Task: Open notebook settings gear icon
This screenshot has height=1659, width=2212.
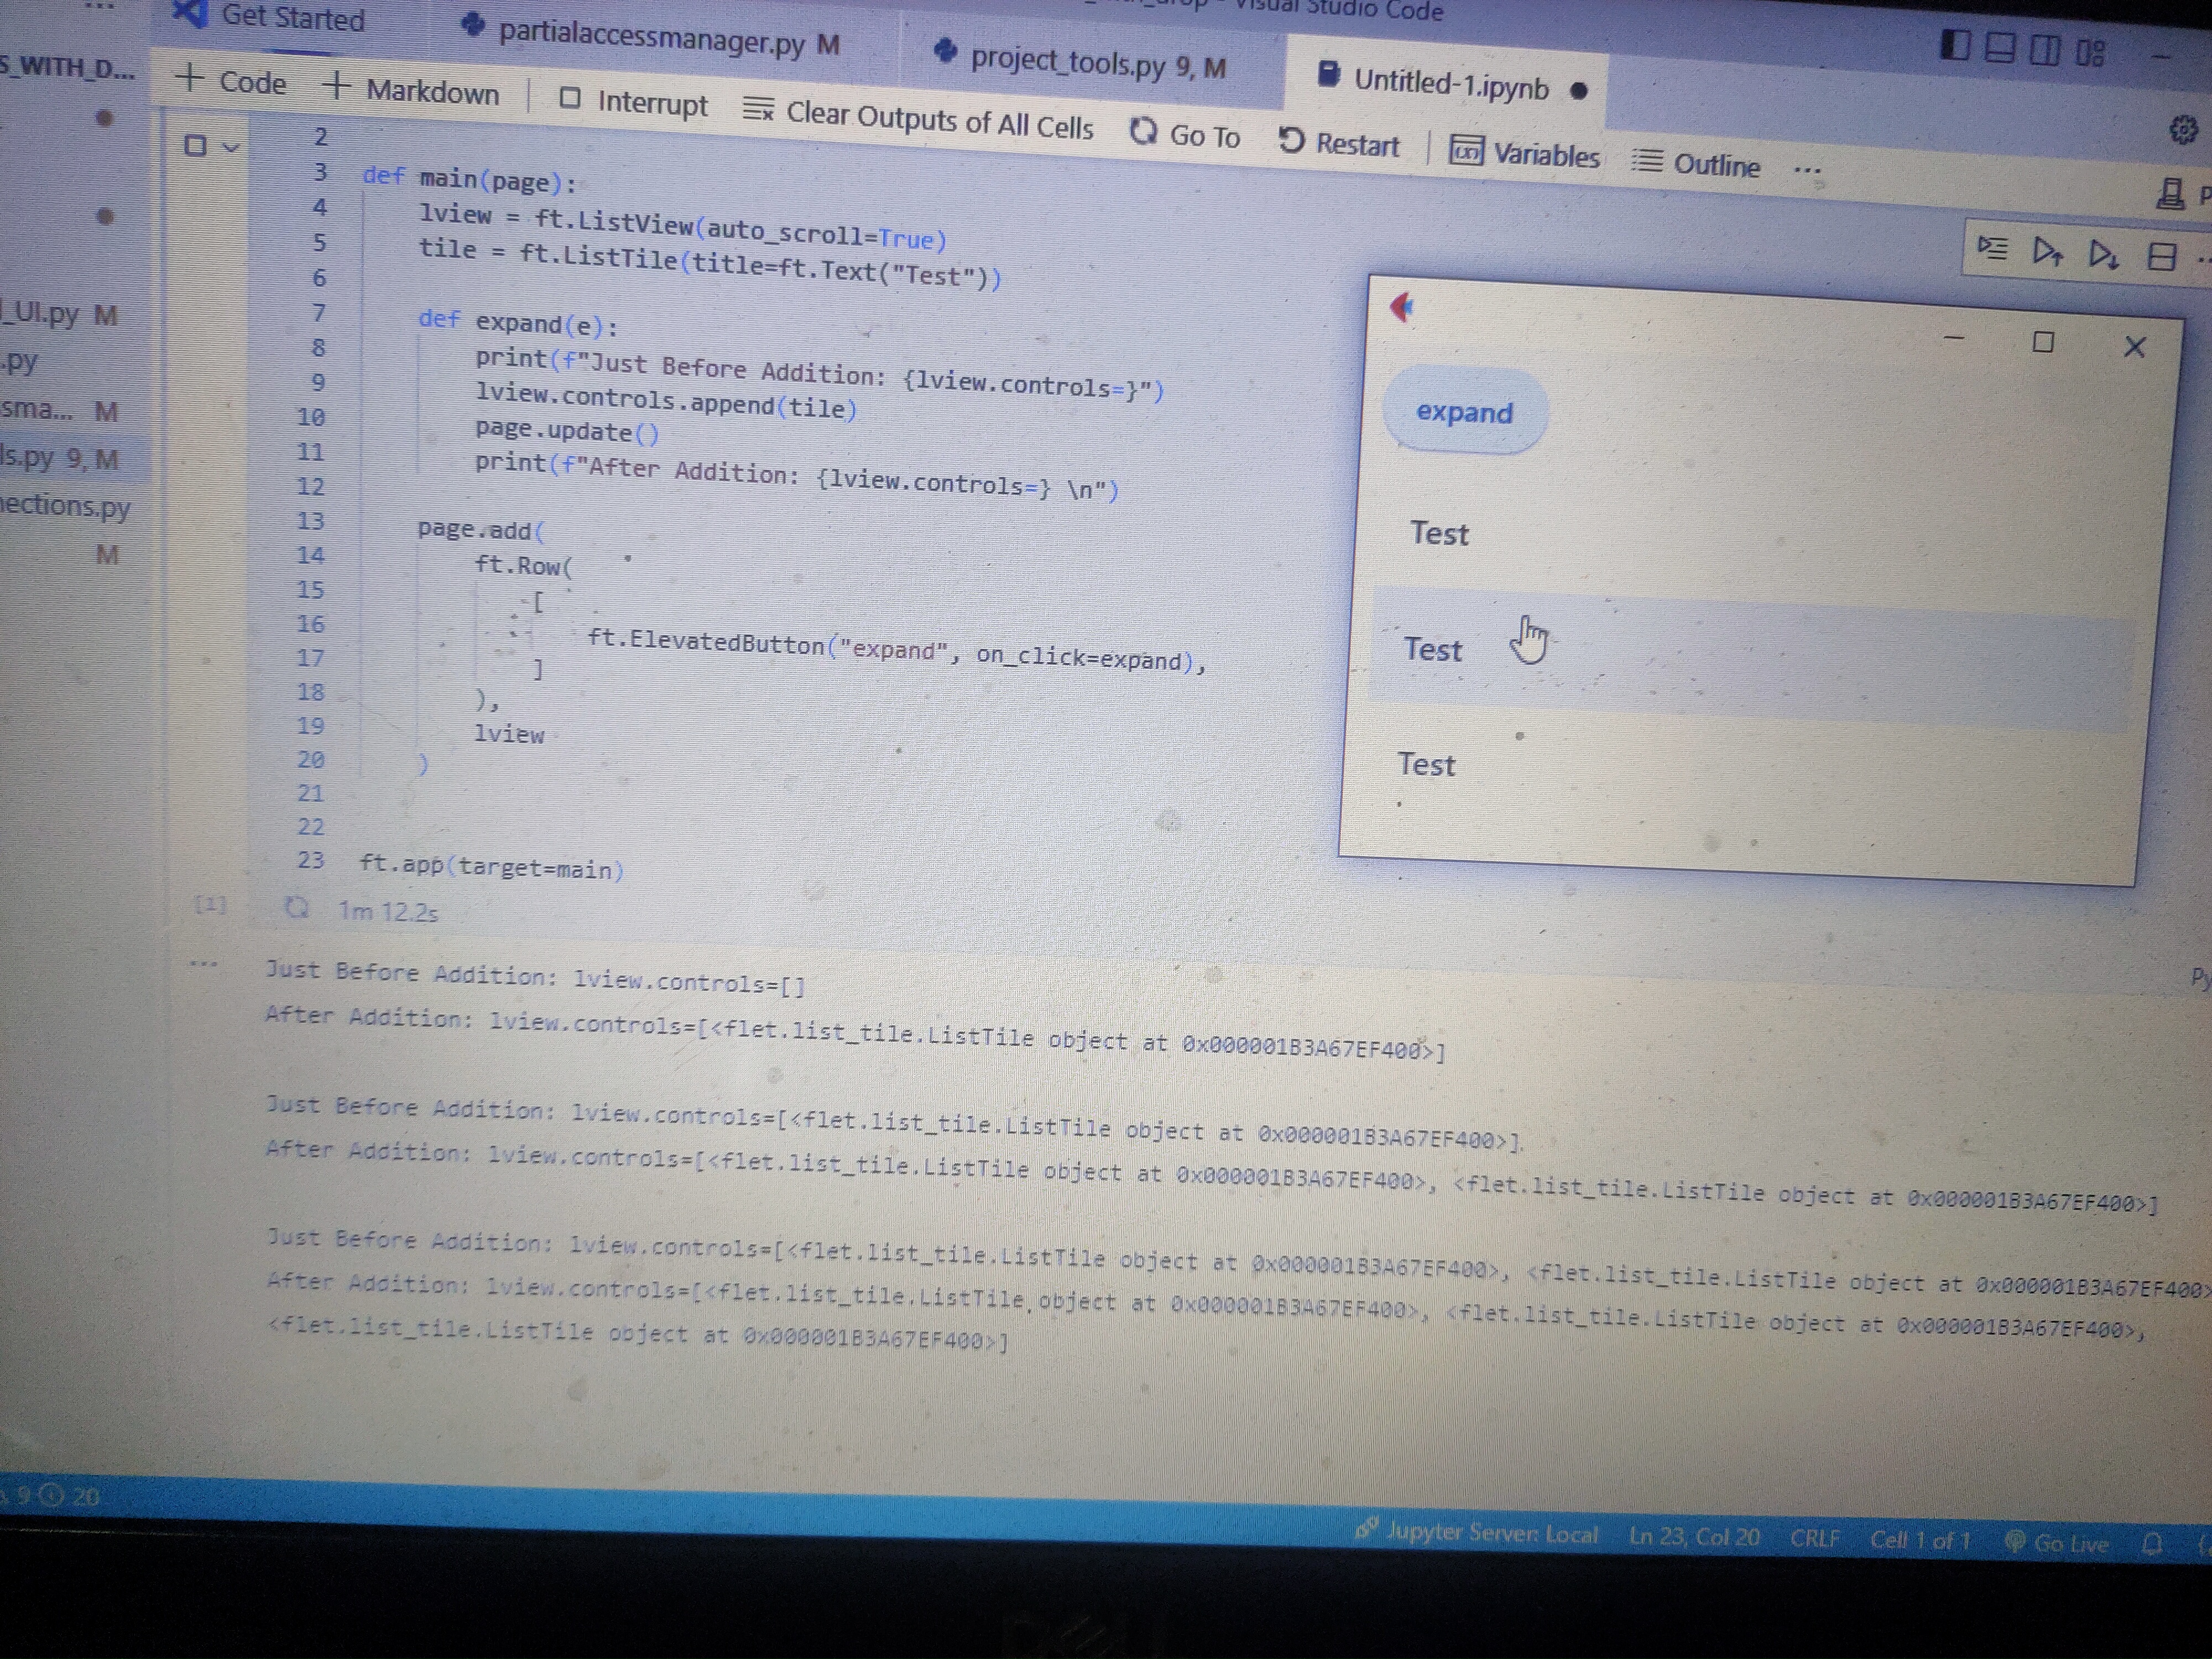Action: pos(2183,130)
